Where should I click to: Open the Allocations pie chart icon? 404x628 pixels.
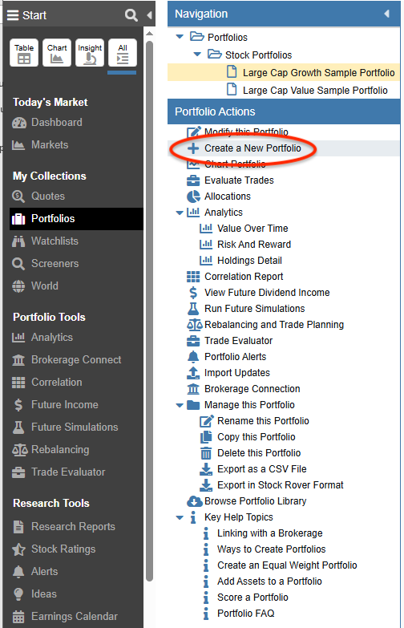tap(193, 197)
